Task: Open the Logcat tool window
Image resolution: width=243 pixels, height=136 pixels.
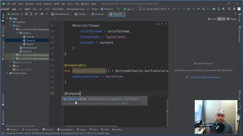Action: click(x=81, y=130)
